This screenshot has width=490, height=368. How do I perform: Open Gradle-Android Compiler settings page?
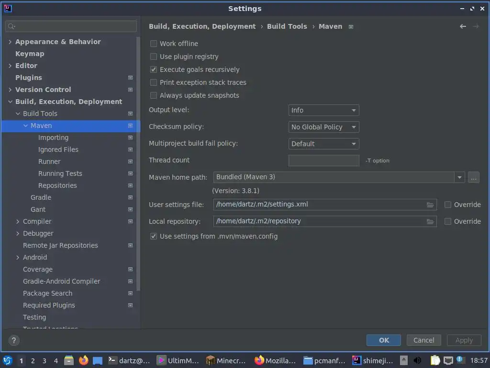pos(62,281)
